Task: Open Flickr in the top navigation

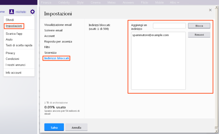Action: pyautogui.click(x=145, y=3)
